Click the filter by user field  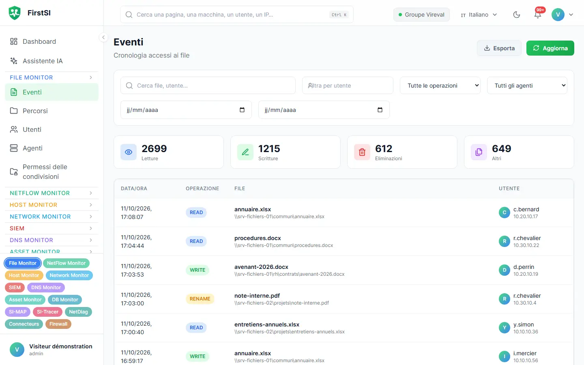click(x=348, y=86)
